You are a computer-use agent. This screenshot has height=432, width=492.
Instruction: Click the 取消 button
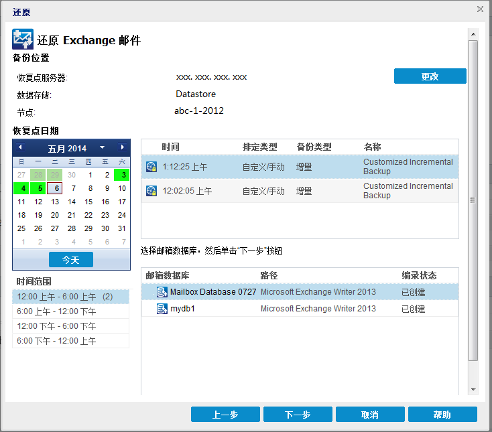(x=370, y=415)
